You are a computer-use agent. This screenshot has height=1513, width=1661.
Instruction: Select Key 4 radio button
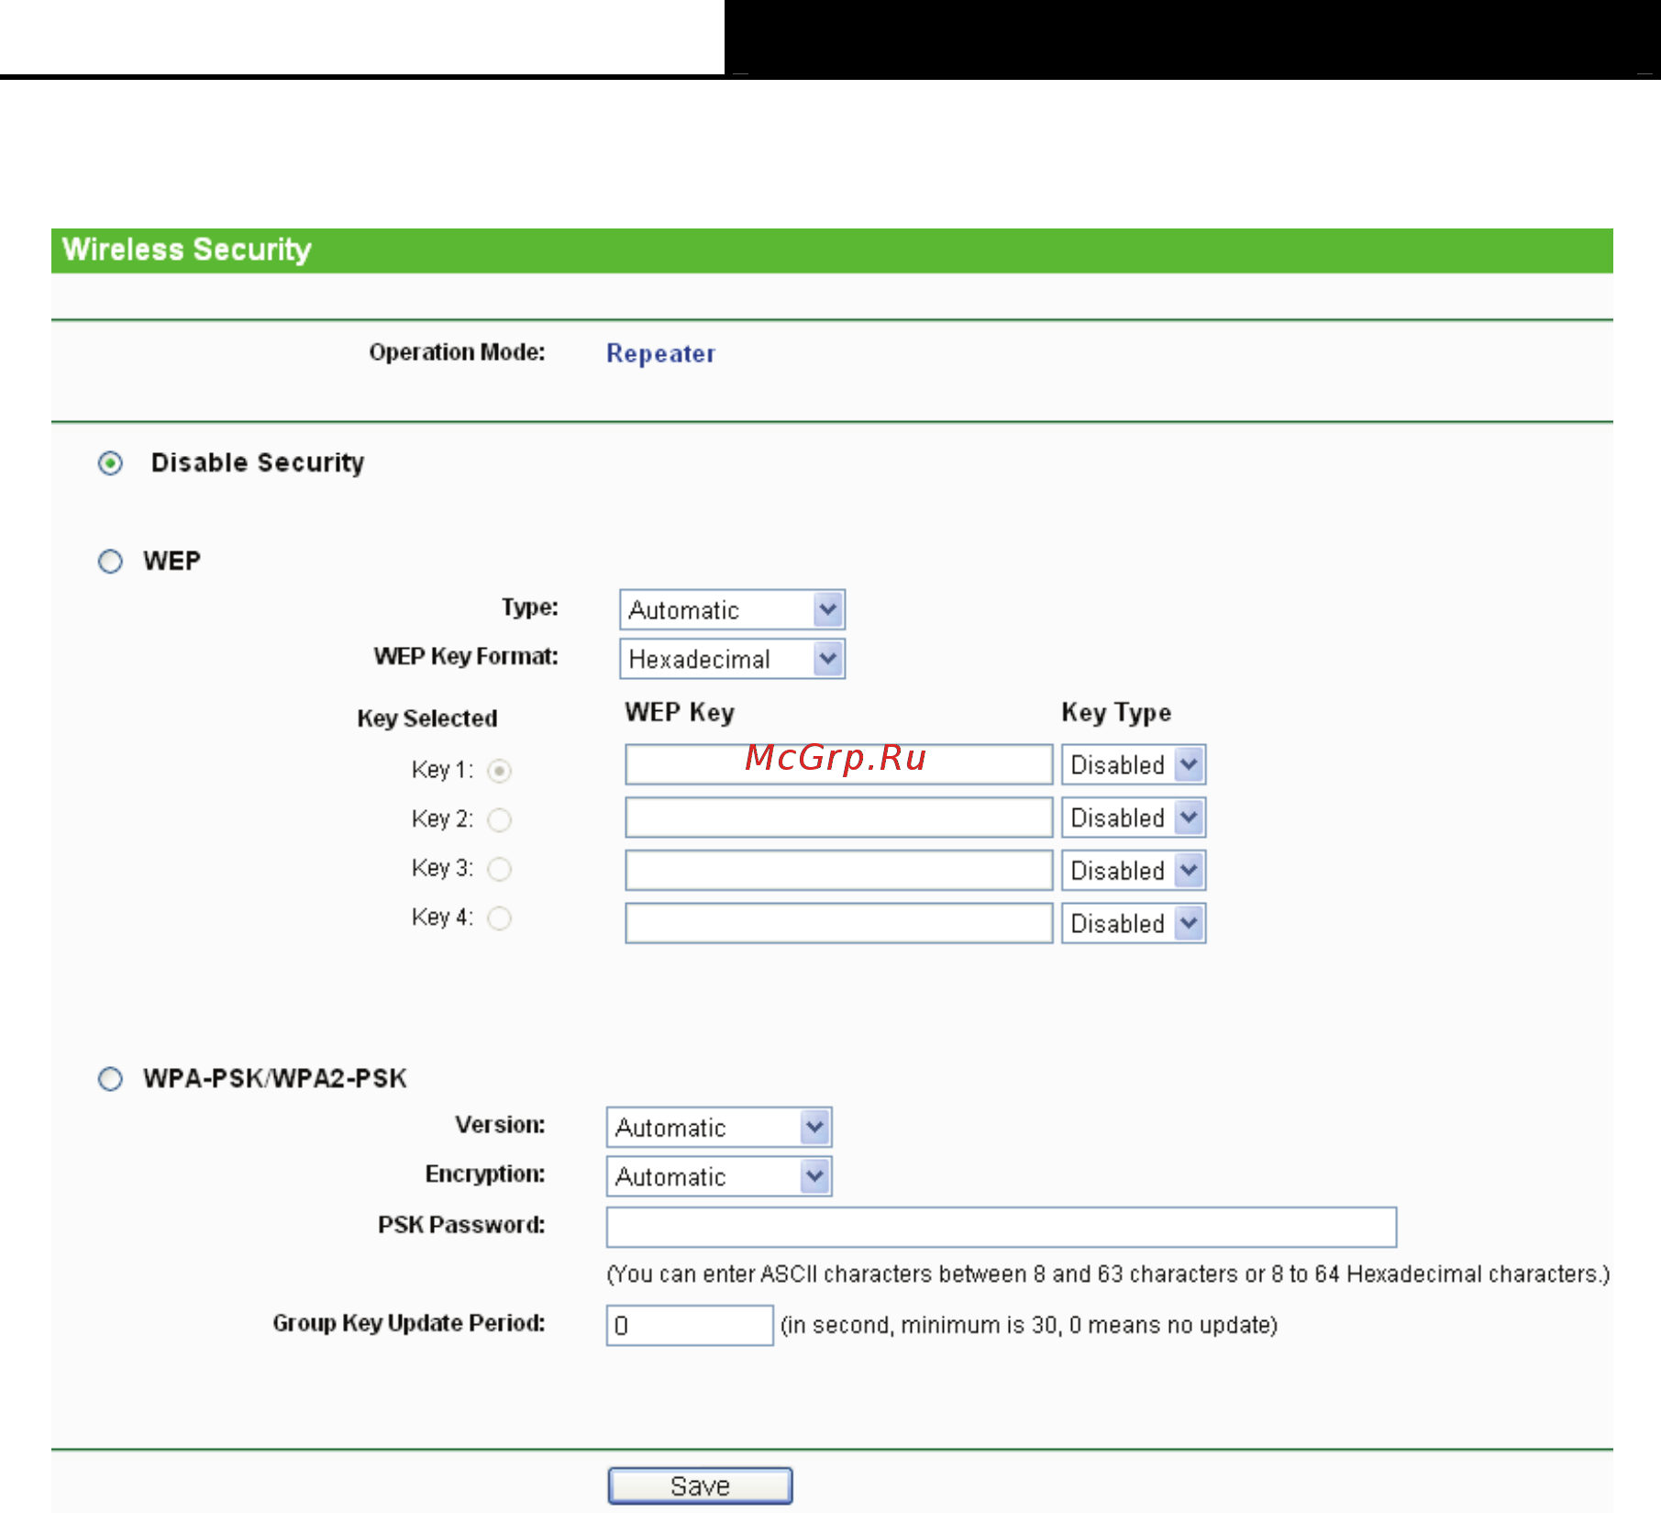[499, 918]
